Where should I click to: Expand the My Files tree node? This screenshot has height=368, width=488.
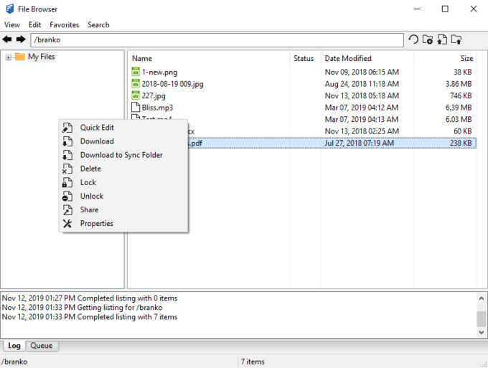(8, 57)
